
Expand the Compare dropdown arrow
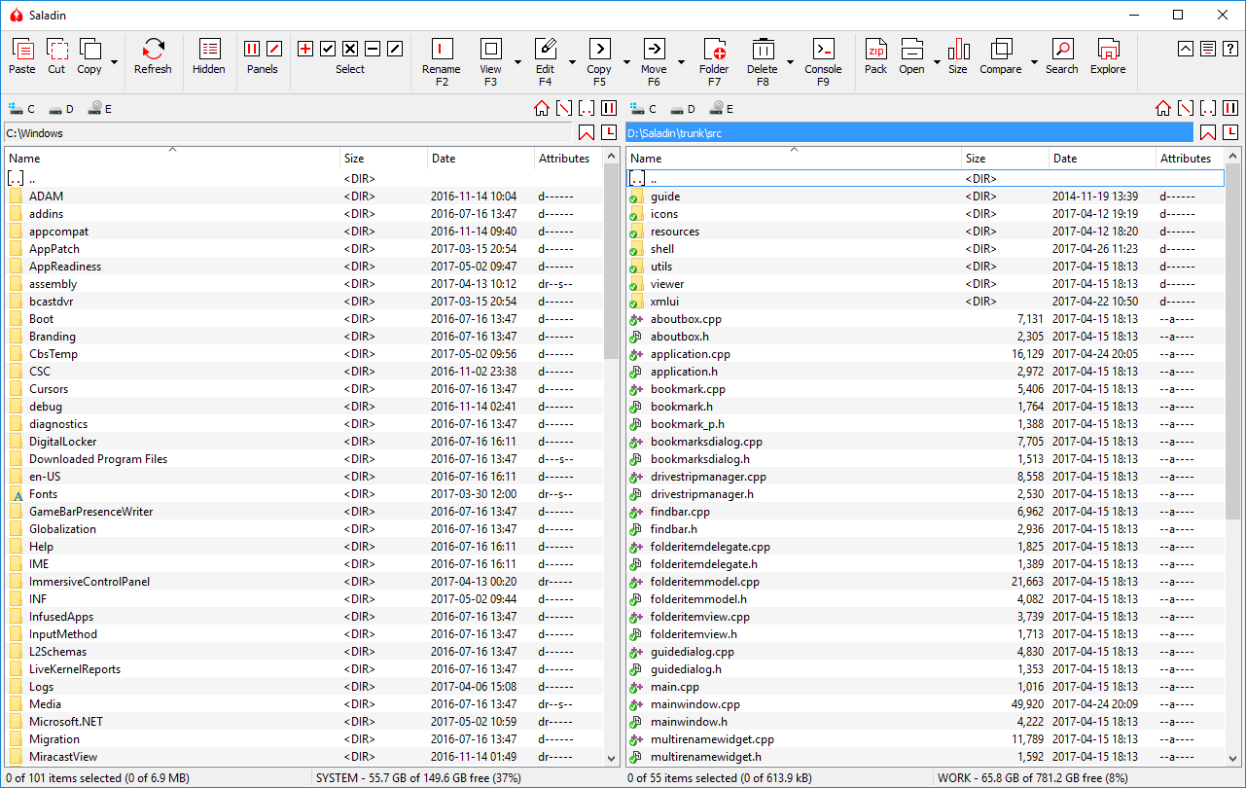pyautogui.click(x=1032, y=62)
